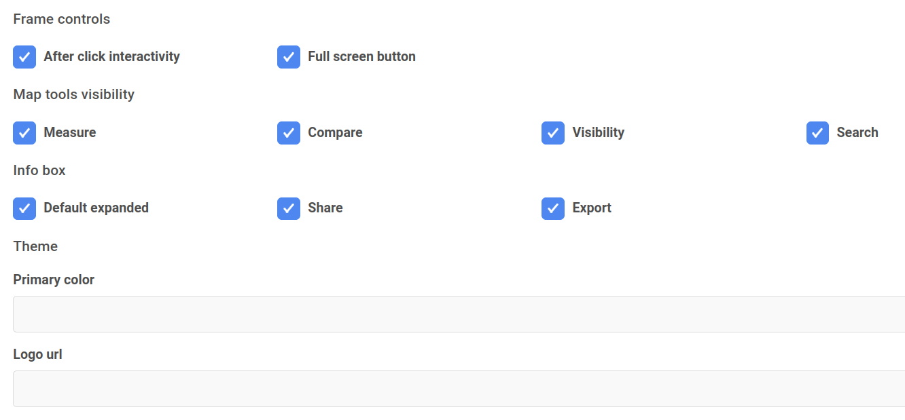Disable the Measure map tool checkbox
This screenshot has width=905, height=420.
coord(24,133)
